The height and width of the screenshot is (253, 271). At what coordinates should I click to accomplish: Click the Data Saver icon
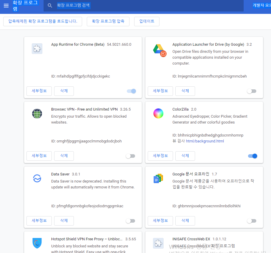[37, 178]
